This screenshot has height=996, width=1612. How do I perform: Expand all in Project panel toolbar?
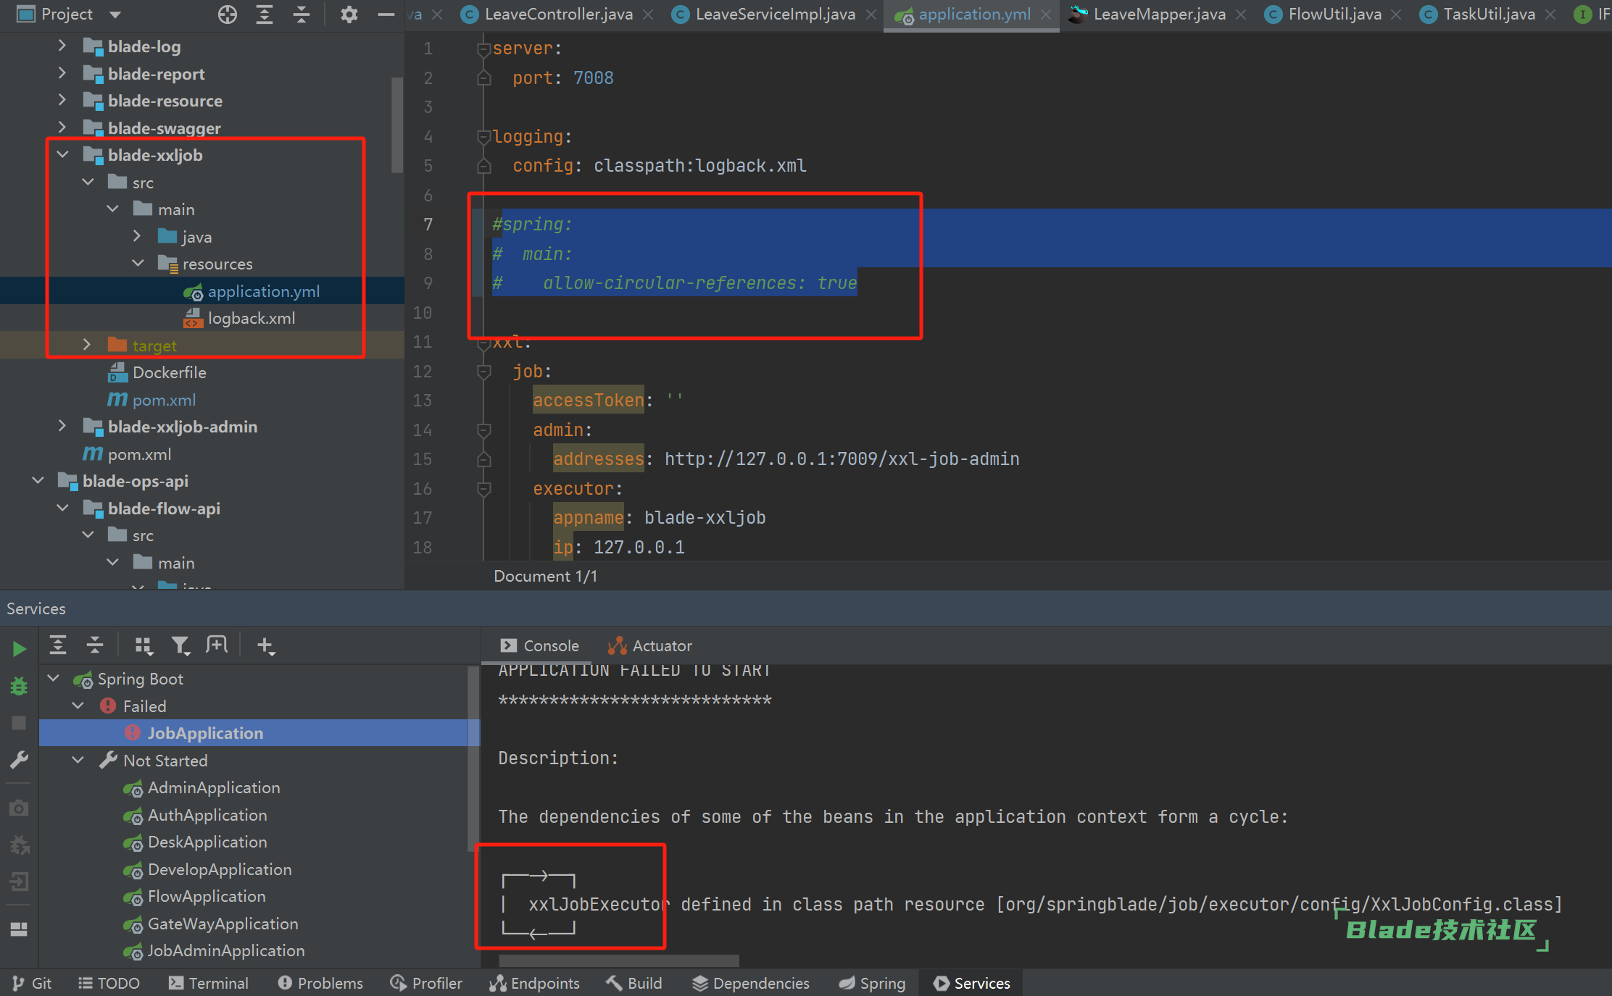(265, 14)
